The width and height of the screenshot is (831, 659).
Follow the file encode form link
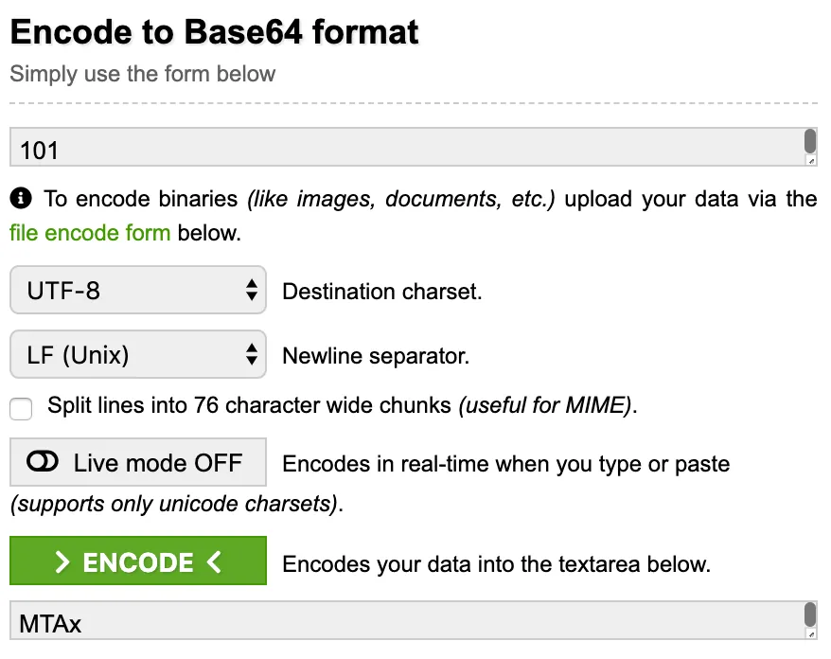pos(90,232)
